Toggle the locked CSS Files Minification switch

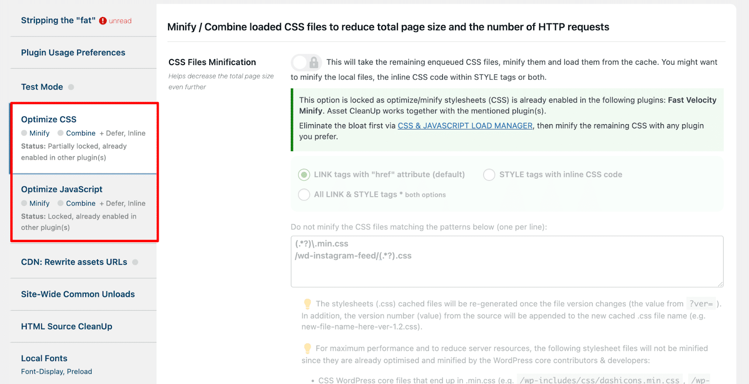pyautogui.click(x=306, y=62)
